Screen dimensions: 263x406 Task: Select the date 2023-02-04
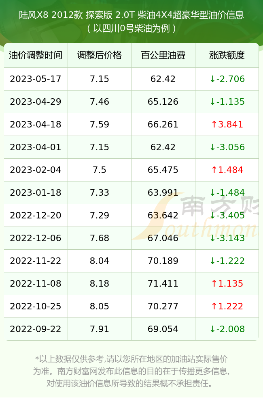(36, 170)
